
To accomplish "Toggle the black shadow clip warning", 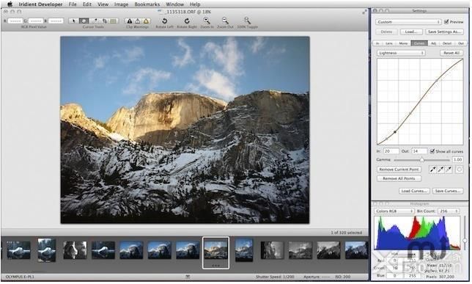I will pyautogui.click(x=130, y=21).
